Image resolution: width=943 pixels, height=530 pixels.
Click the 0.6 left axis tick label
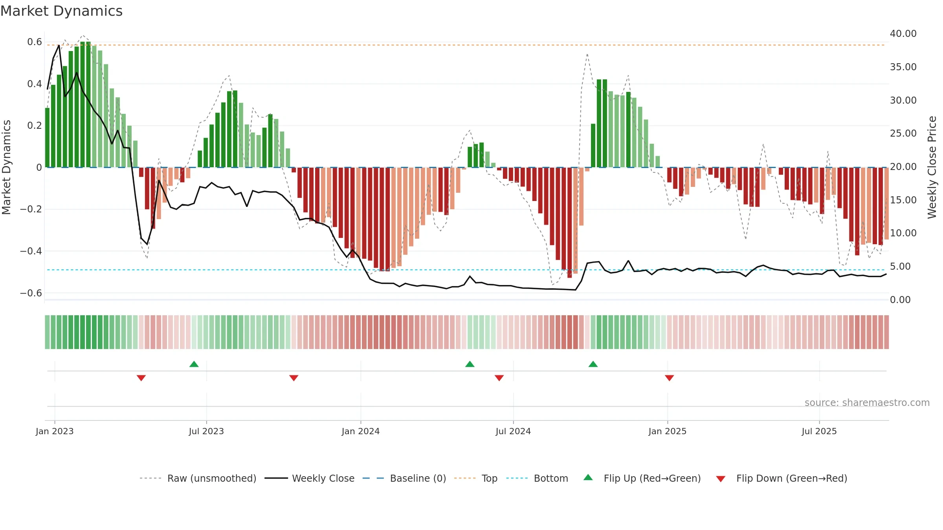click(35, 42)
